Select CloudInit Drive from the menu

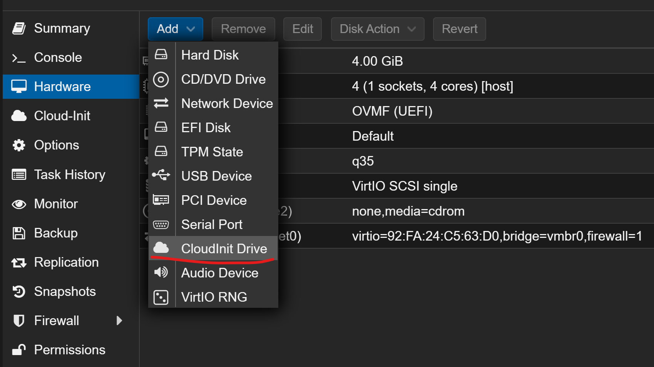coord(224,249)
